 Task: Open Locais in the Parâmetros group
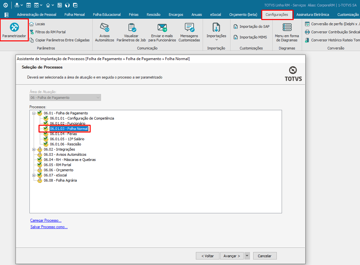coord(37,24)
